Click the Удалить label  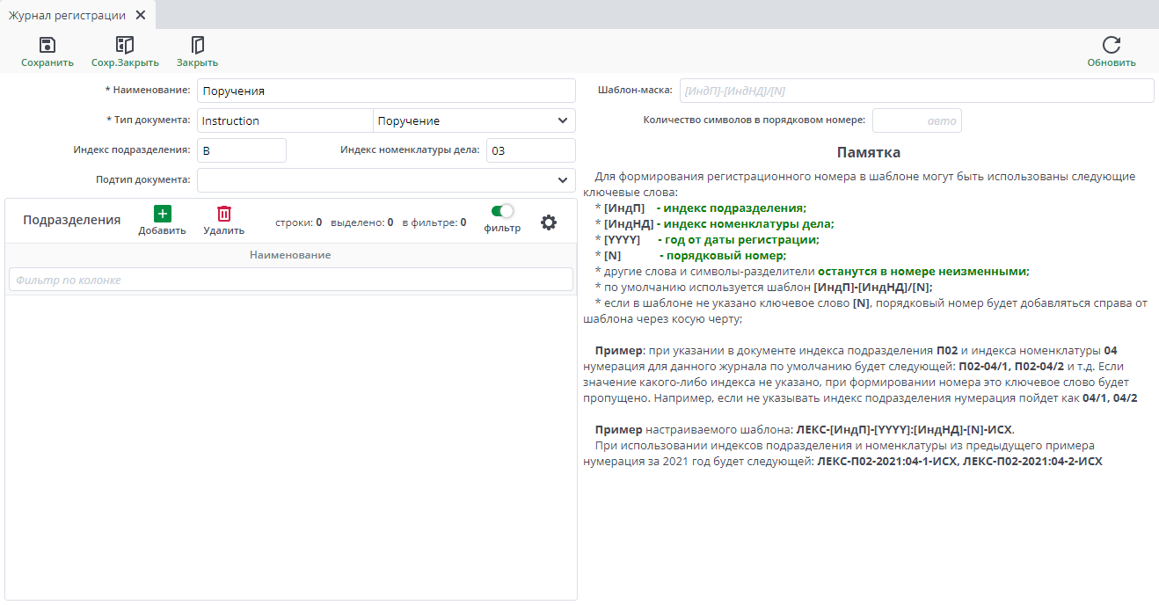pos(223,230)
